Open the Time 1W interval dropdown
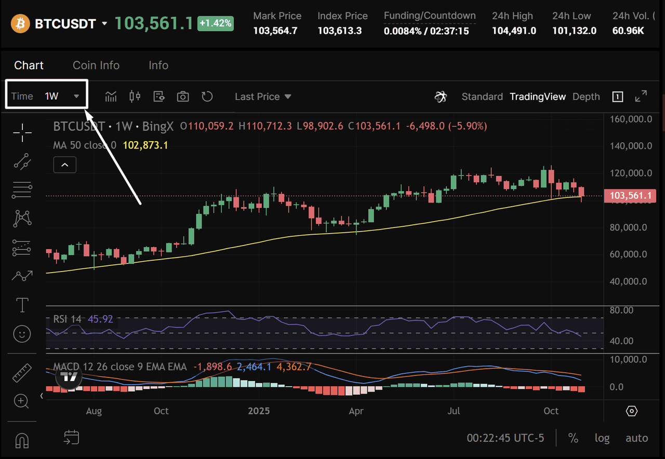 [47, 96]
